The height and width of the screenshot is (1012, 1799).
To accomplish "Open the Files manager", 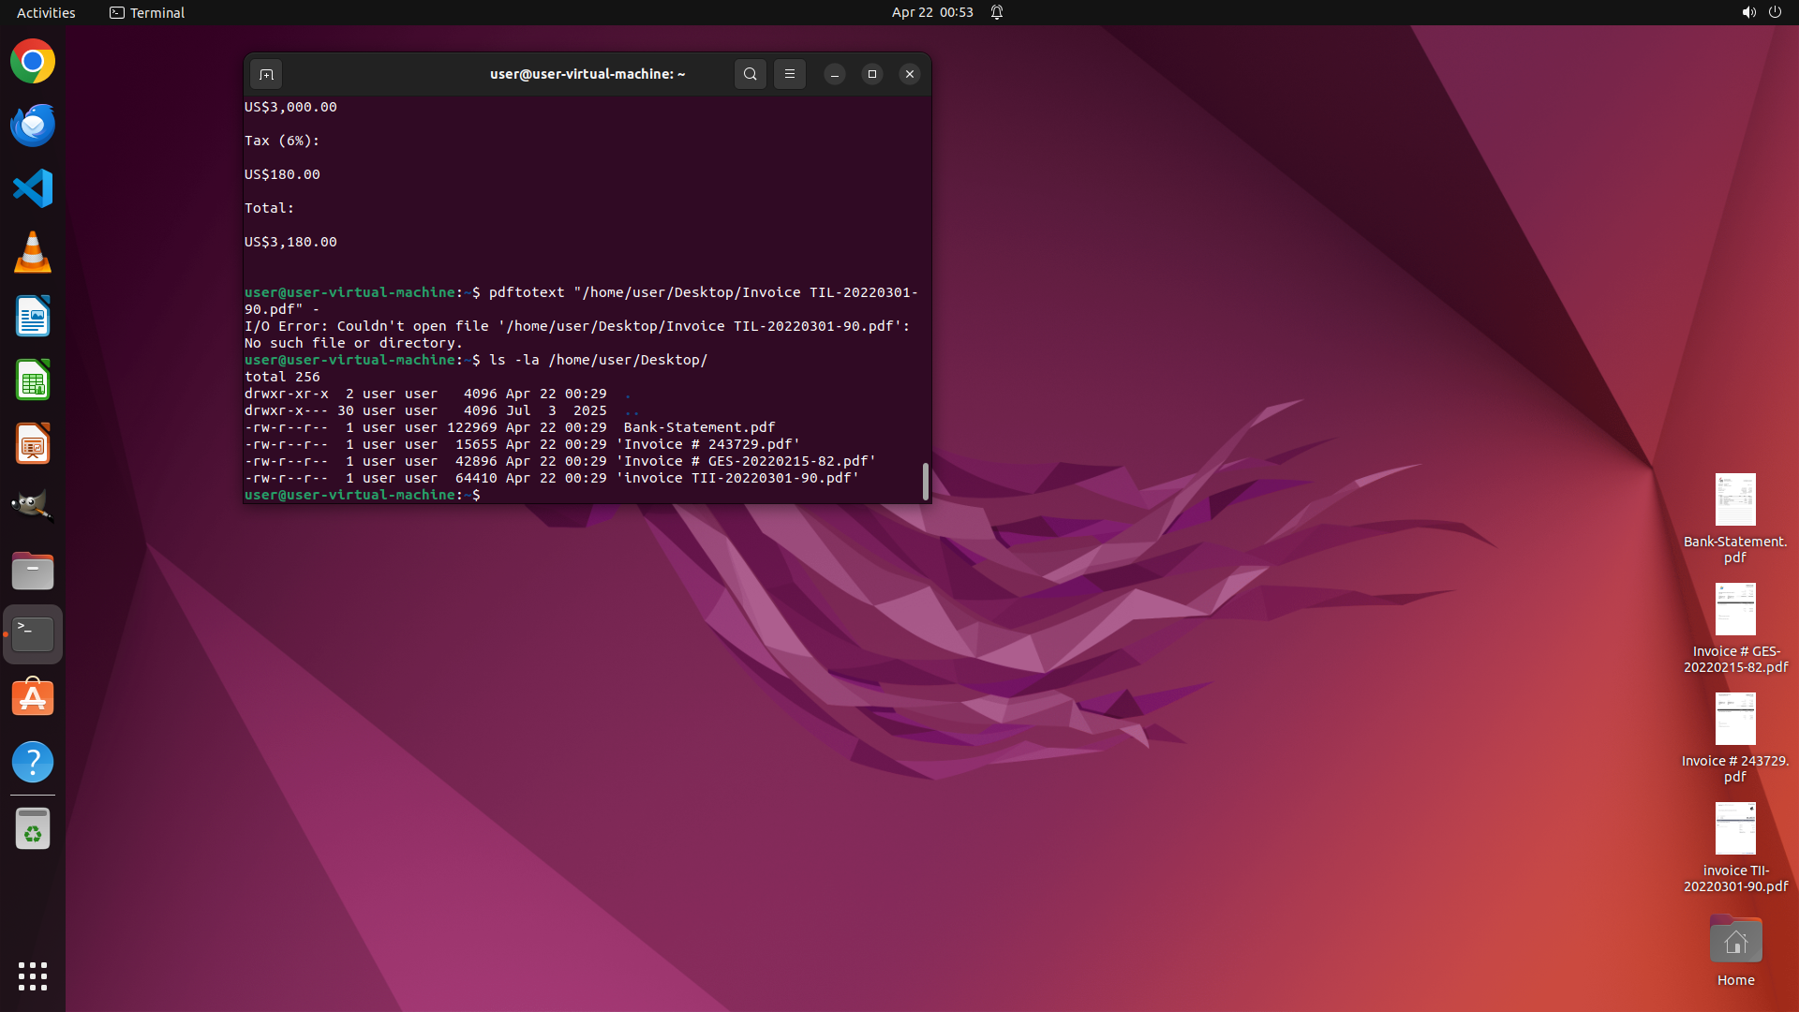I will point(33,571).
